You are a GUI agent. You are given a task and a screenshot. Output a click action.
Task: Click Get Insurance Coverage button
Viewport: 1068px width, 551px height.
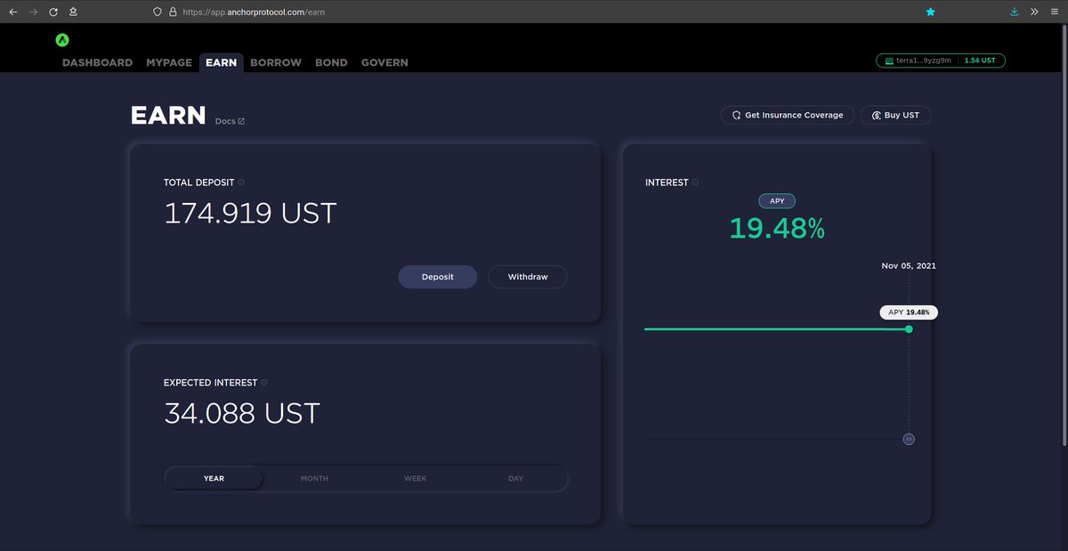[788, 115]
